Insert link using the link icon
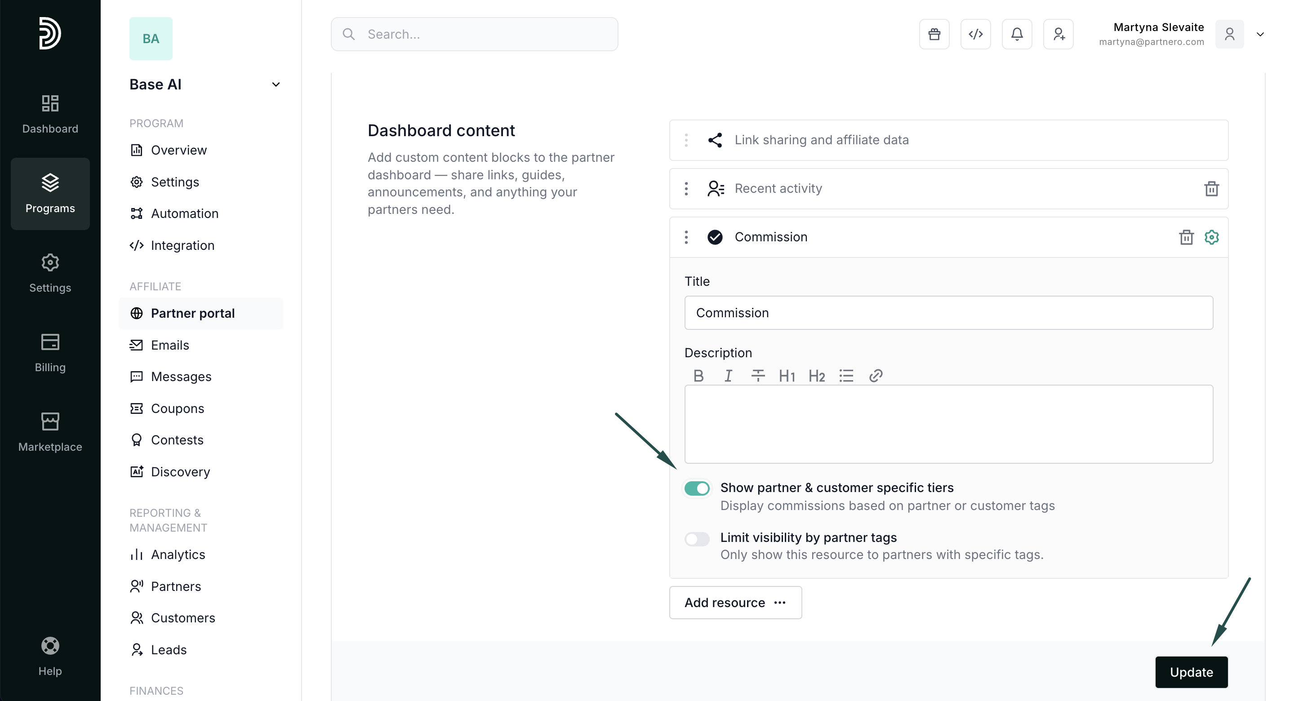 pos(876,376)
